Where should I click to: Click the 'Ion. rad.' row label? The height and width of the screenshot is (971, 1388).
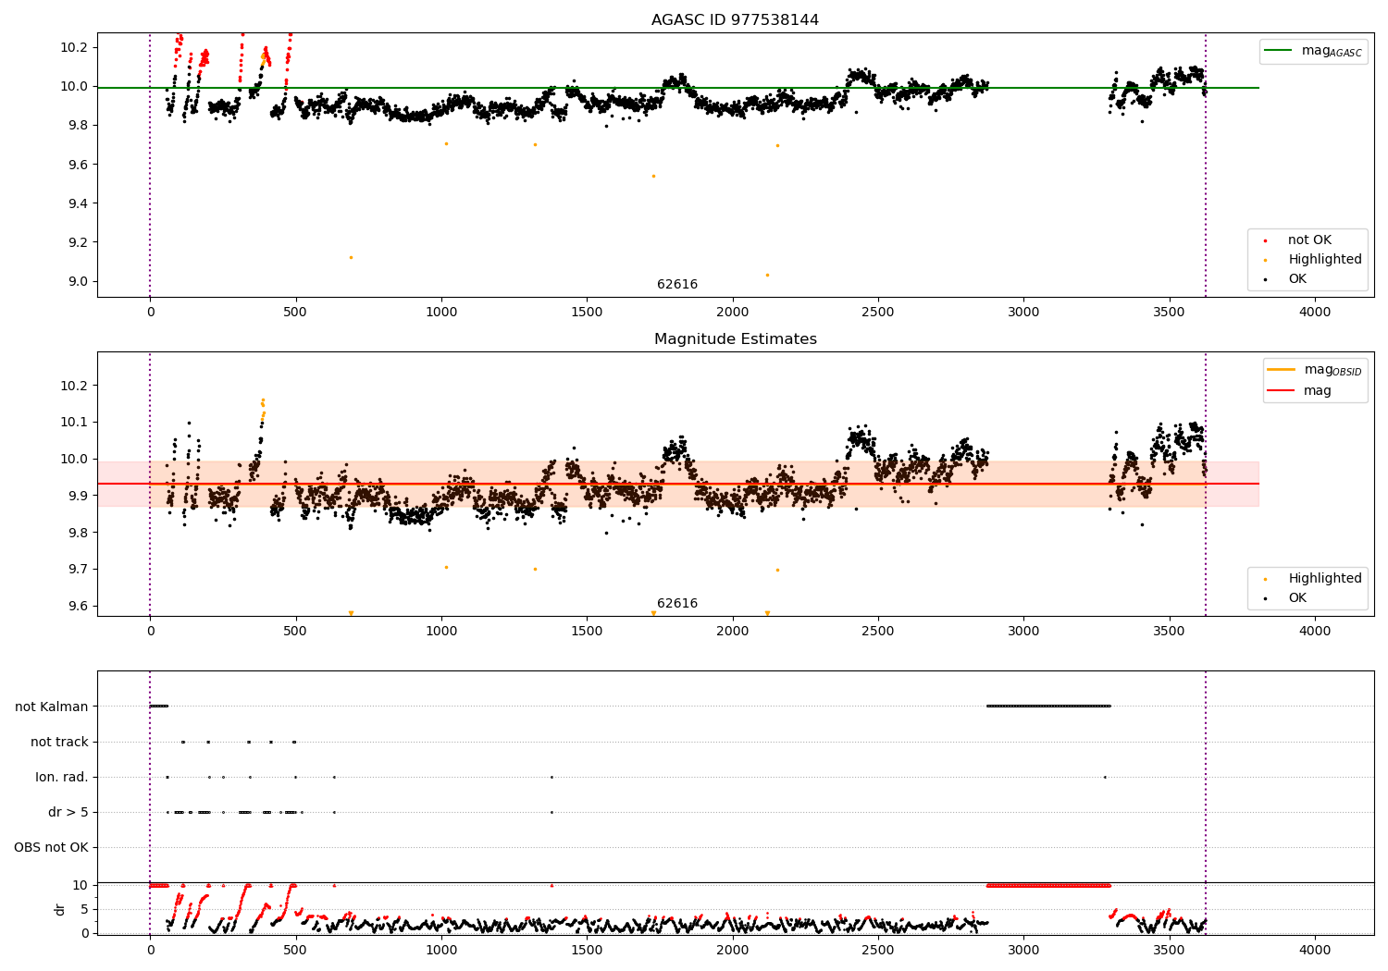(x=62, y=777)
